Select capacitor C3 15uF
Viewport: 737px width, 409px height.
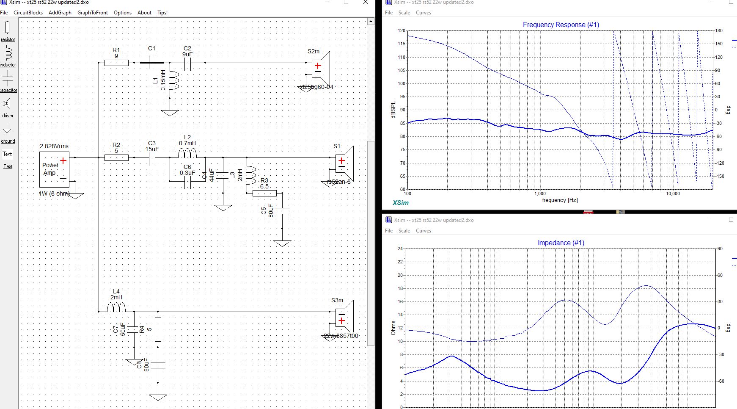click(152, 158)
